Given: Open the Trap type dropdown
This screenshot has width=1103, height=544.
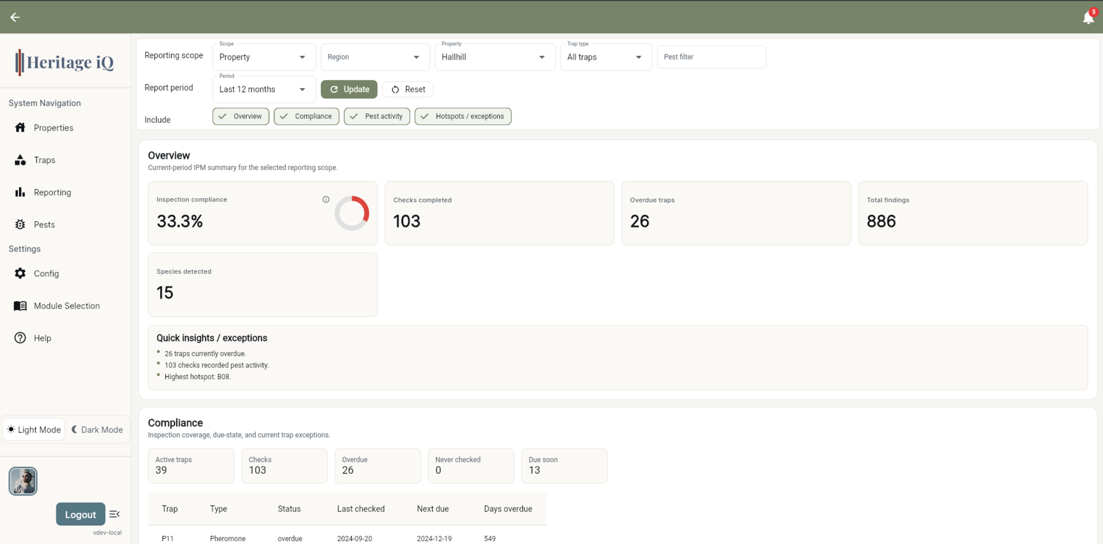Looking at the screenshot, I should pyautogui.click(x=606, y=57).
